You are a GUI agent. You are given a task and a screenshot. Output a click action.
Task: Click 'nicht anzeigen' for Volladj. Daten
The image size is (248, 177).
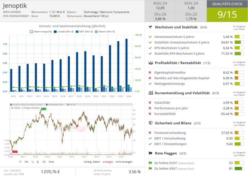125,162
